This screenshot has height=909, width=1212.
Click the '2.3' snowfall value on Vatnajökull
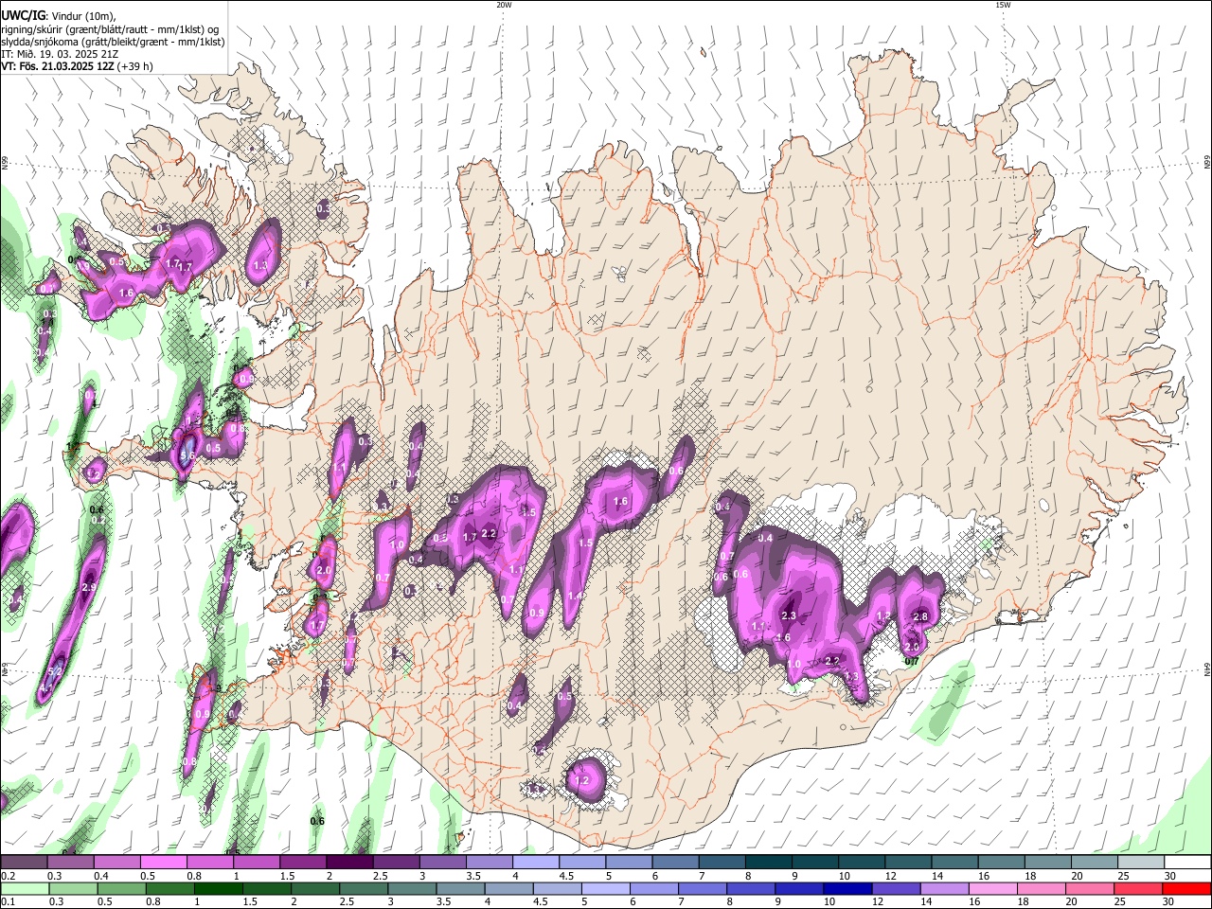point(789,615)
